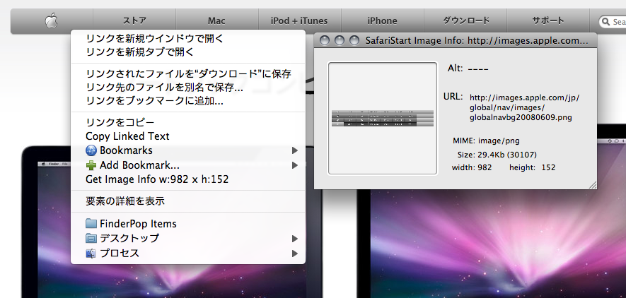Expand the Add Bookmark... submenu arrow
The image size is (626, 298).
[x=295, y=165]
